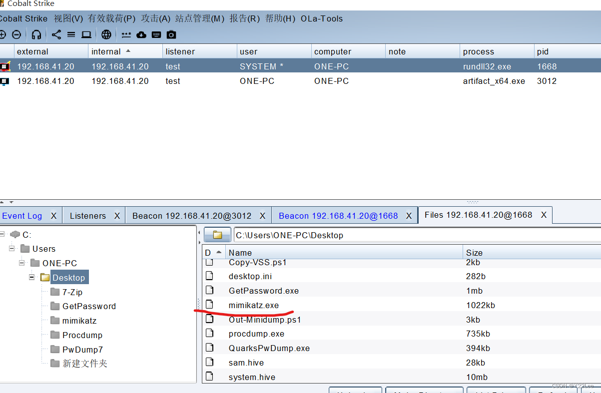Open keystrokes via the keyboard icon
Viewport: 601px width, 393px height.
click(156, 34)
